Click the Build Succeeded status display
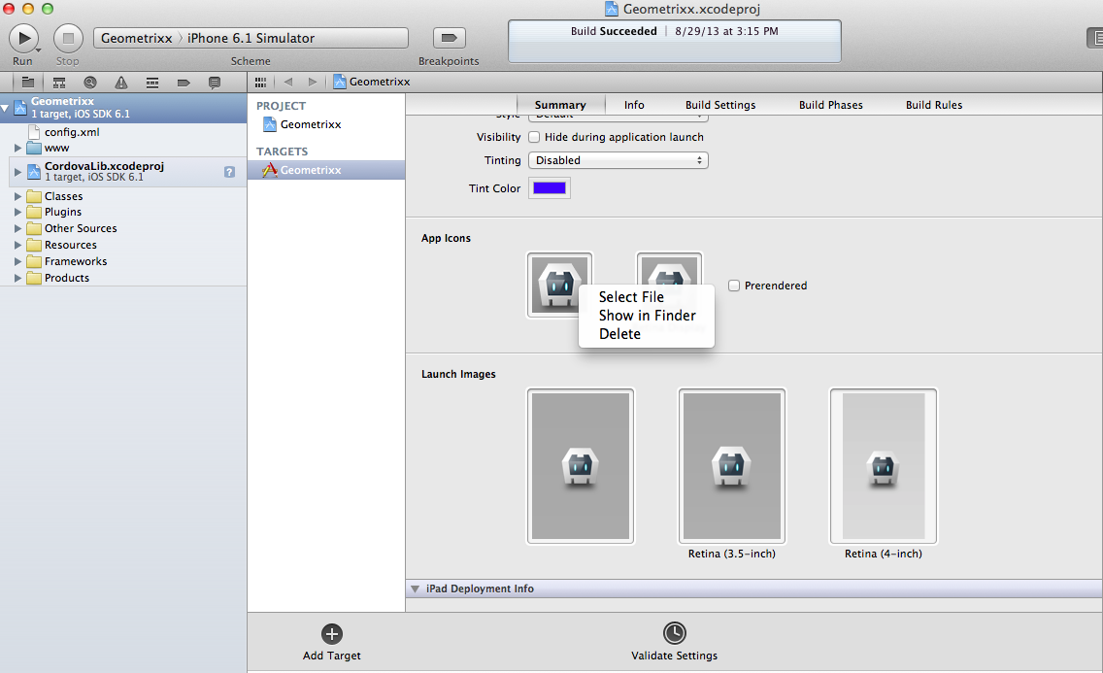 point(675,42)
